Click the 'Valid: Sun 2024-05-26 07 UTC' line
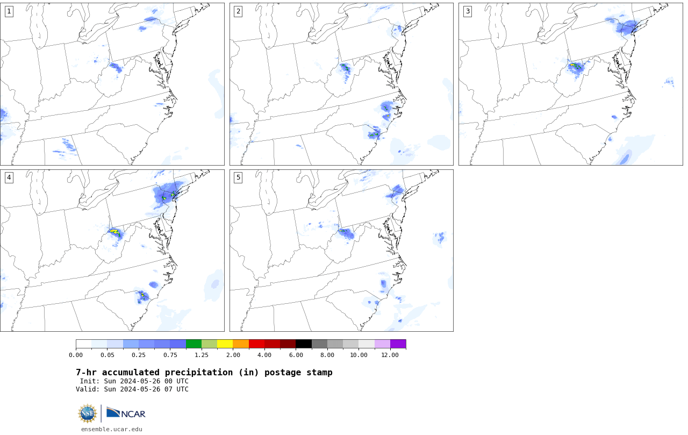This screenshot has width=688, height=435. [x=132, y=389]
